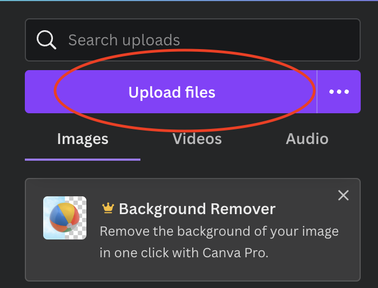Click the magnifying glass search icon

coord(46,39)
